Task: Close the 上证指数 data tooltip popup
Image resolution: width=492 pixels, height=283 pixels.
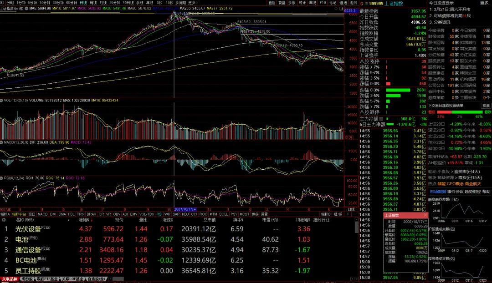Action: pos(425,215)
